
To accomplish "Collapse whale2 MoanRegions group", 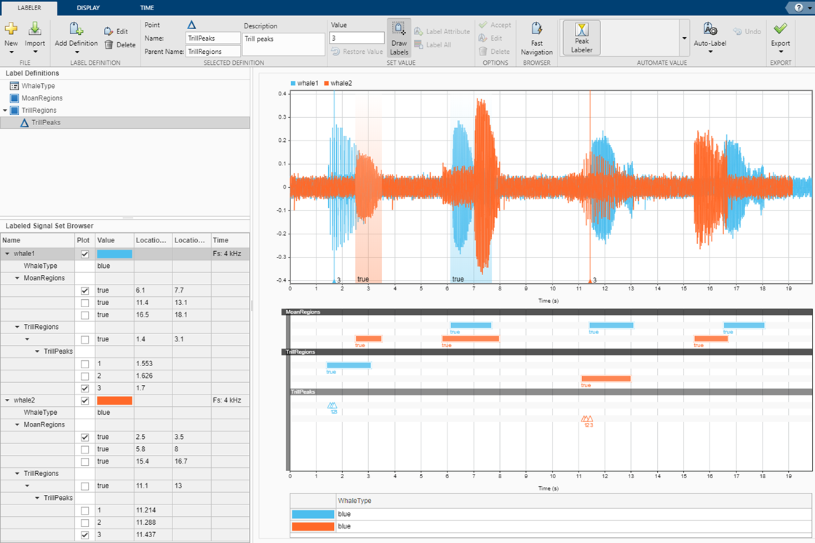I will click(x=17, y=425).
